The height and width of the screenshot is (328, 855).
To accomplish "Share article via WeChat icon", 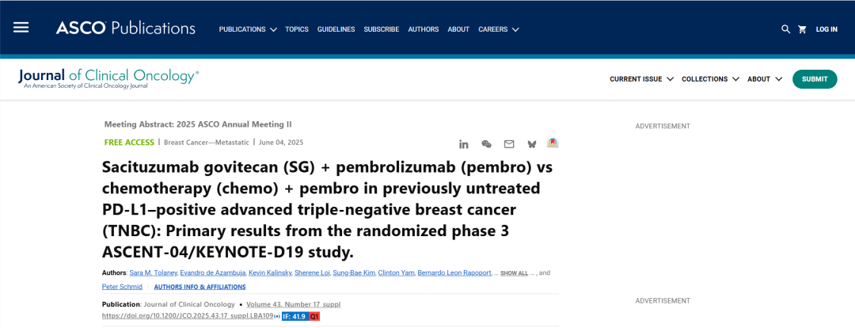I will 486,144.
